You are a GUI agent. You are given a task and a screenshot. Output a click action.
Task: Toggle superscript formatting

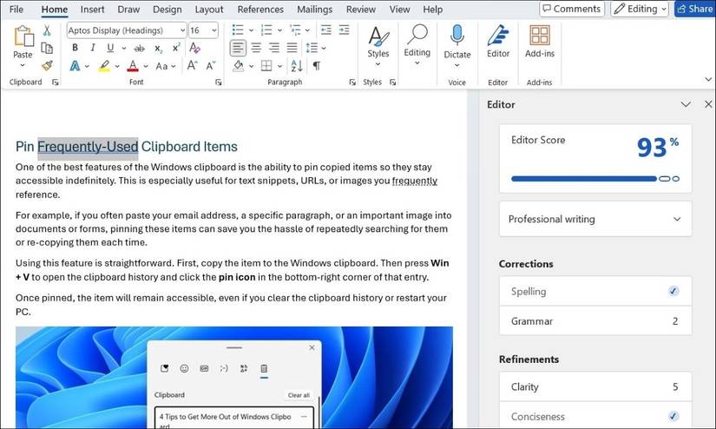176,48
